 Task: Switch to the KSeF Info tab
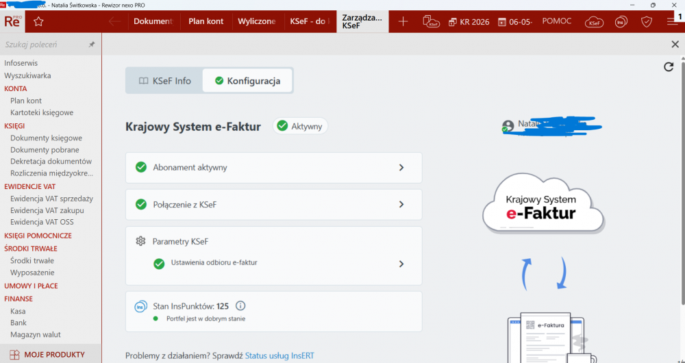point(164,81)
